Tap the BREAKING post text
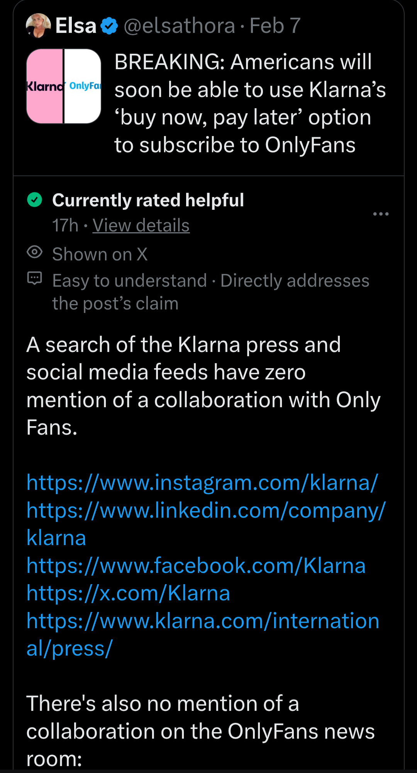 click(249, 103)
